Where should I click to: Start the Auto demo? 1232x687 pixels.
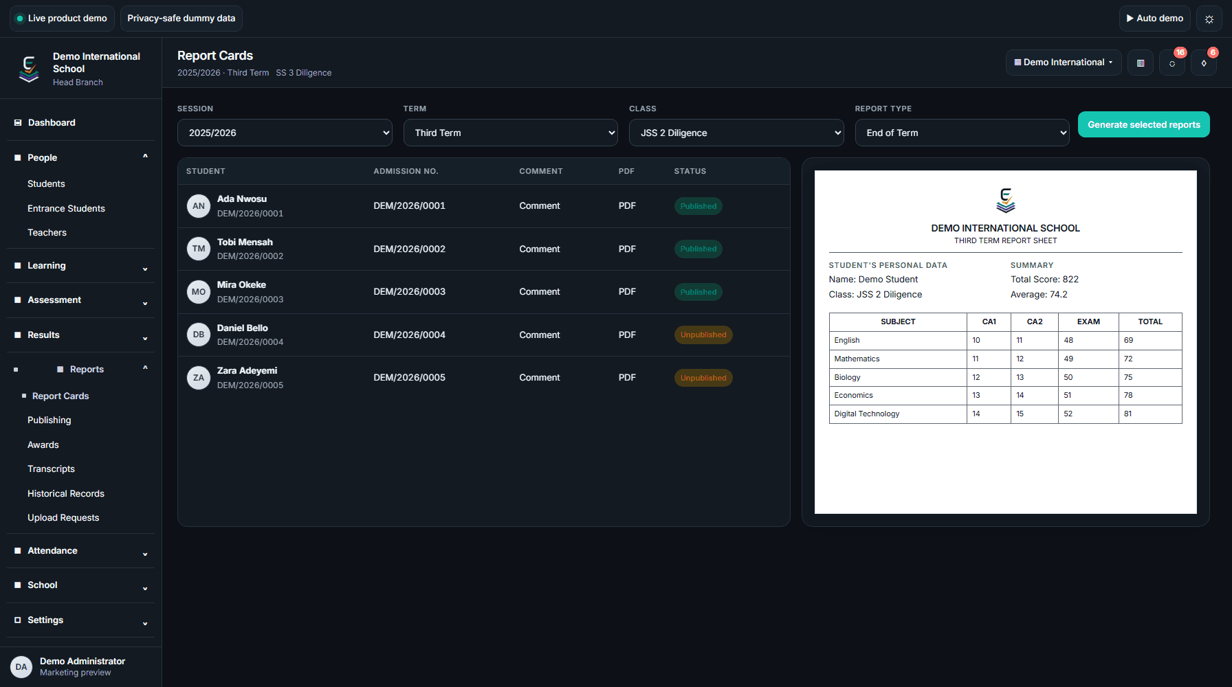pos(1155,19)
